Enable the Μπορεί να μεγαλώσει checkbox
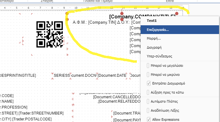The height and width of the screenshot is (122, 220). pos(148,66)
